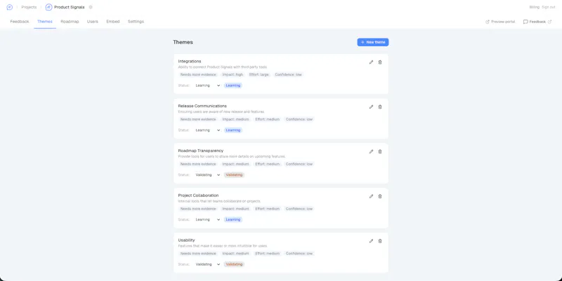This screenshot has height=281, width=562.
Task: Click Sign out
Action: coord(549,7)
